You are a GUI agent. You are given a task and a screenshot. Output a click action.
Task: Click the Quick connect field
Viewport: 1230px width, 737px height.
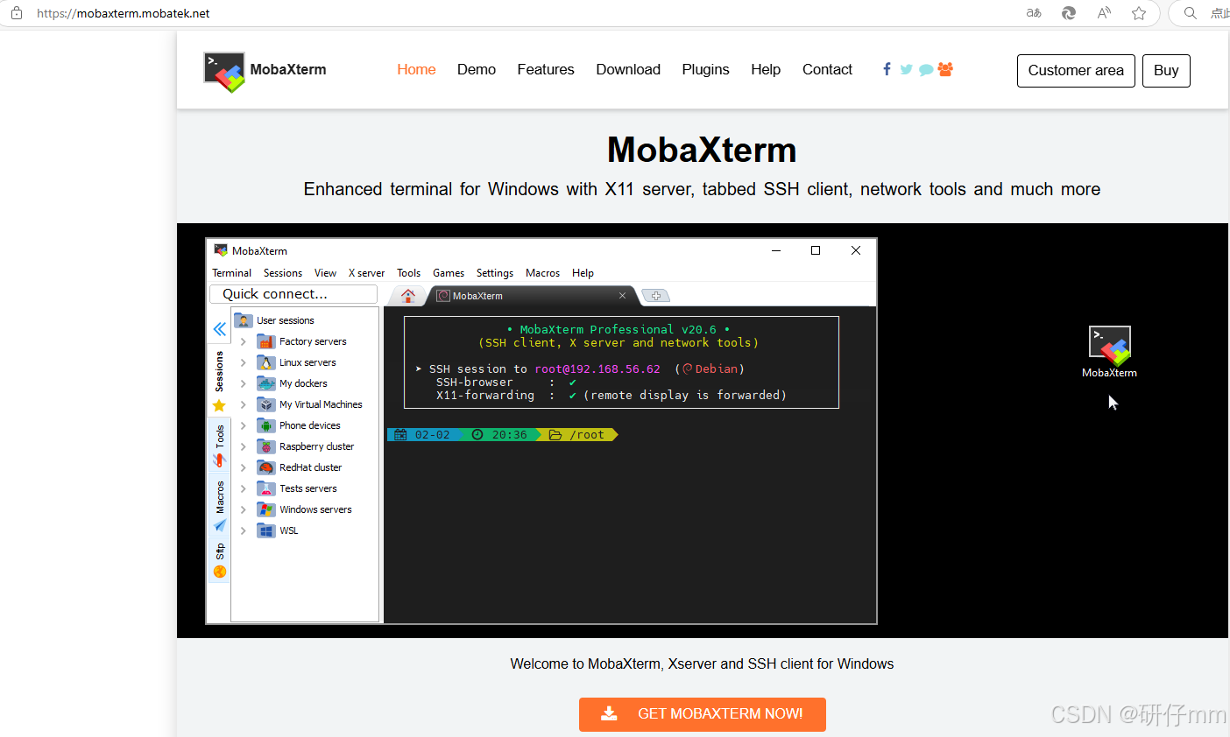[293, 293]
